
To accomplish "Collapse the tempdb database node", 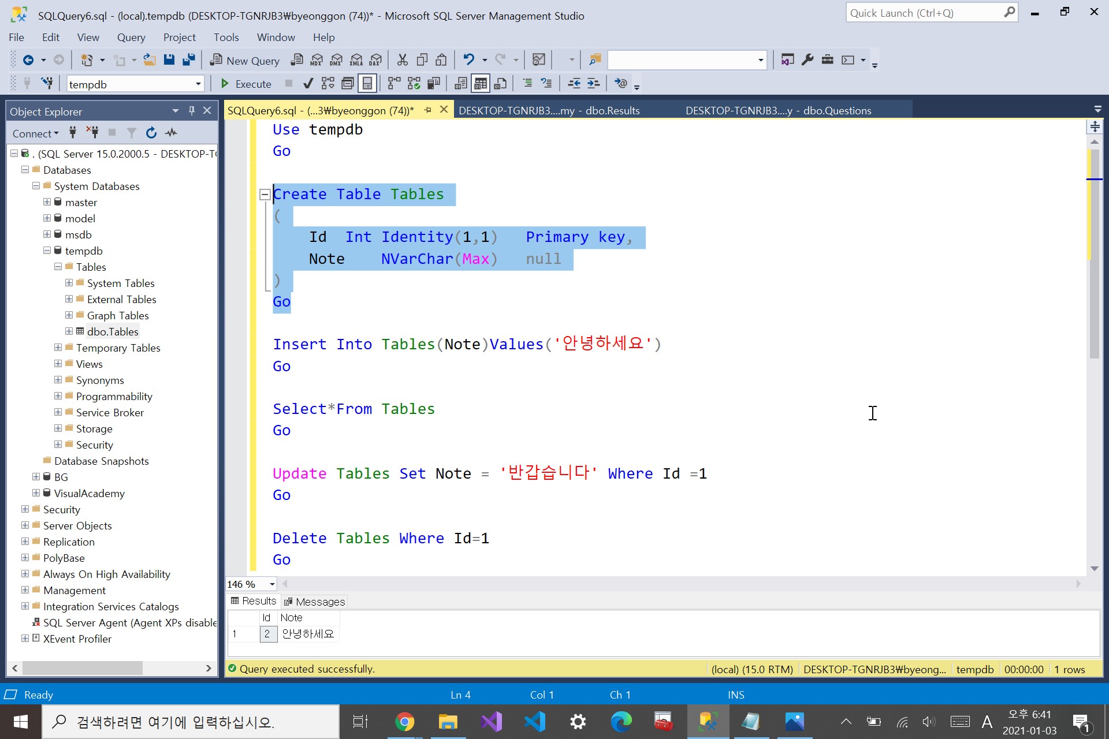I will pyautogui.click(x=47, y=251).
